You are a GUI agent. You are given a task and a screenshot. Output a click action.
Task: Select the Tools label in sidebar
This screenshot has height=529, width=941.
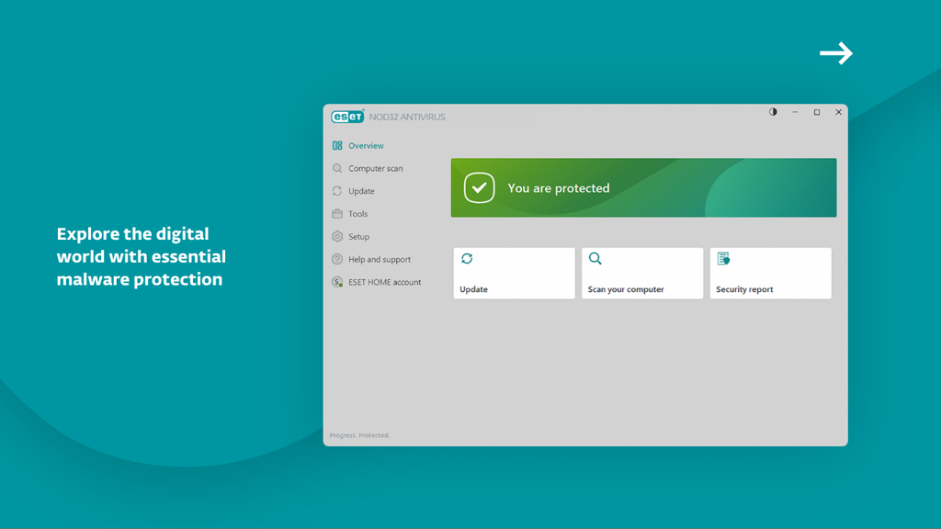click(x=358, y=213)
